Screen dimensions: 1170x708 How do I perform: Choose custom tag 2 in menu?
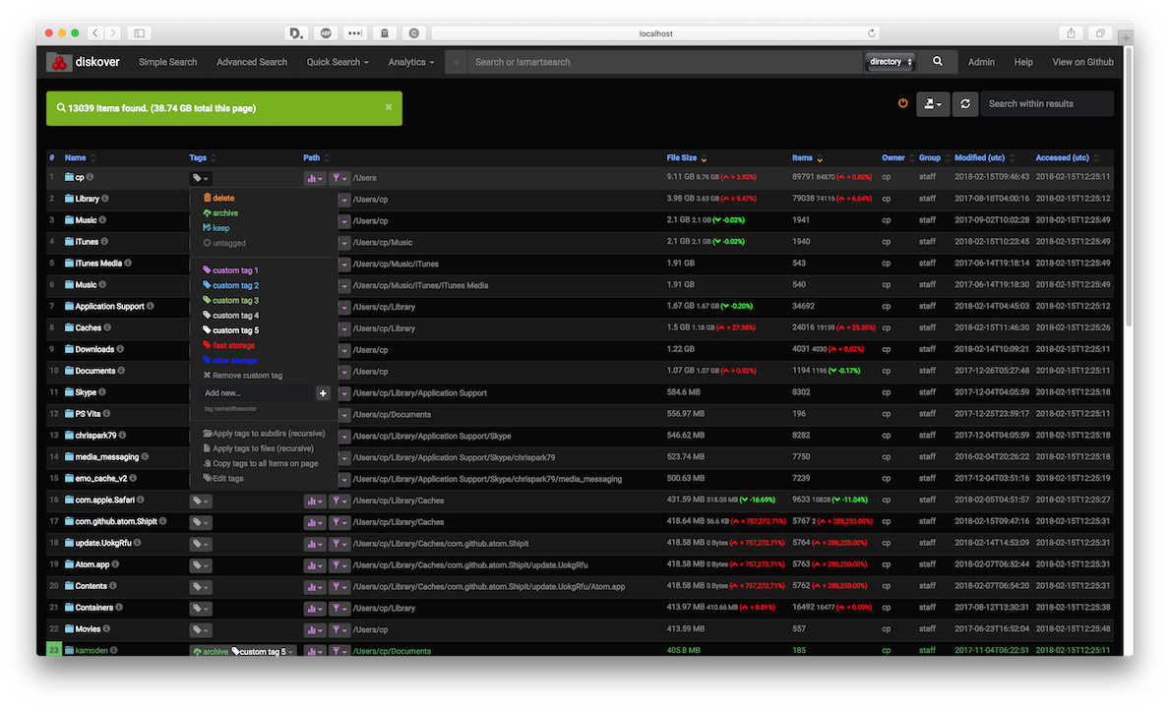click(x=230, y=285)
